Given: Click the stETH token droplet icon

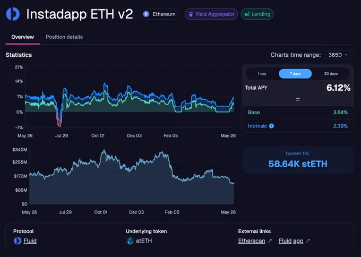Looking at the screenshot, I should tap(130, 241).
